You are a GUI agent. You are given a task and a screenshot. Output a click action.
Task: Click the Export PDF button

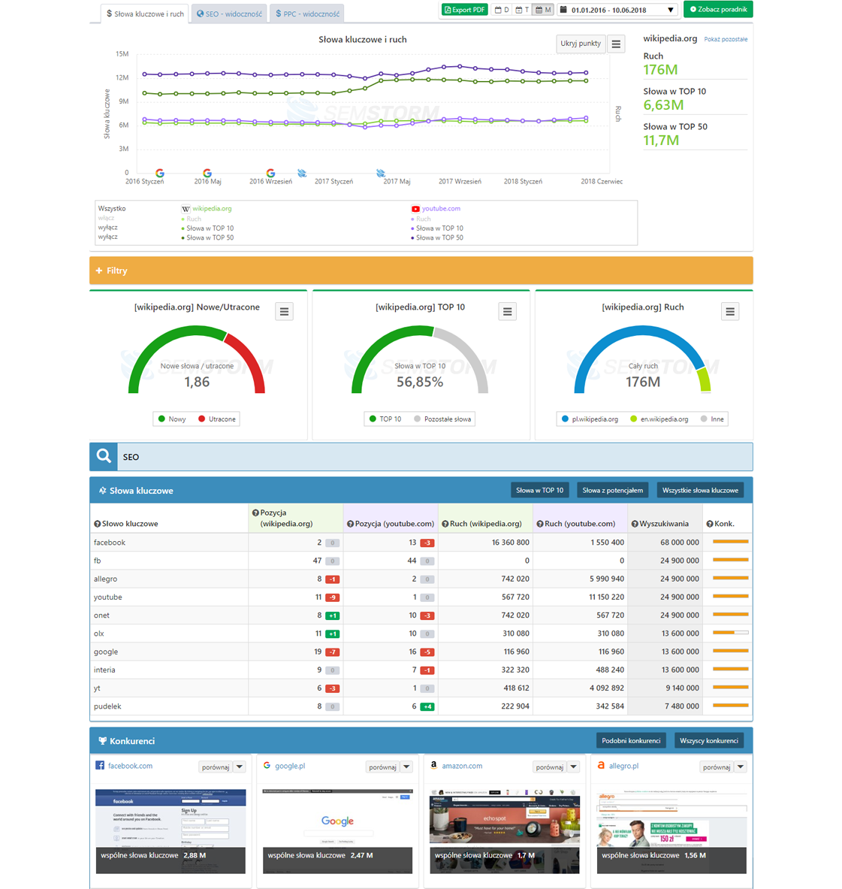coord(464,10)
